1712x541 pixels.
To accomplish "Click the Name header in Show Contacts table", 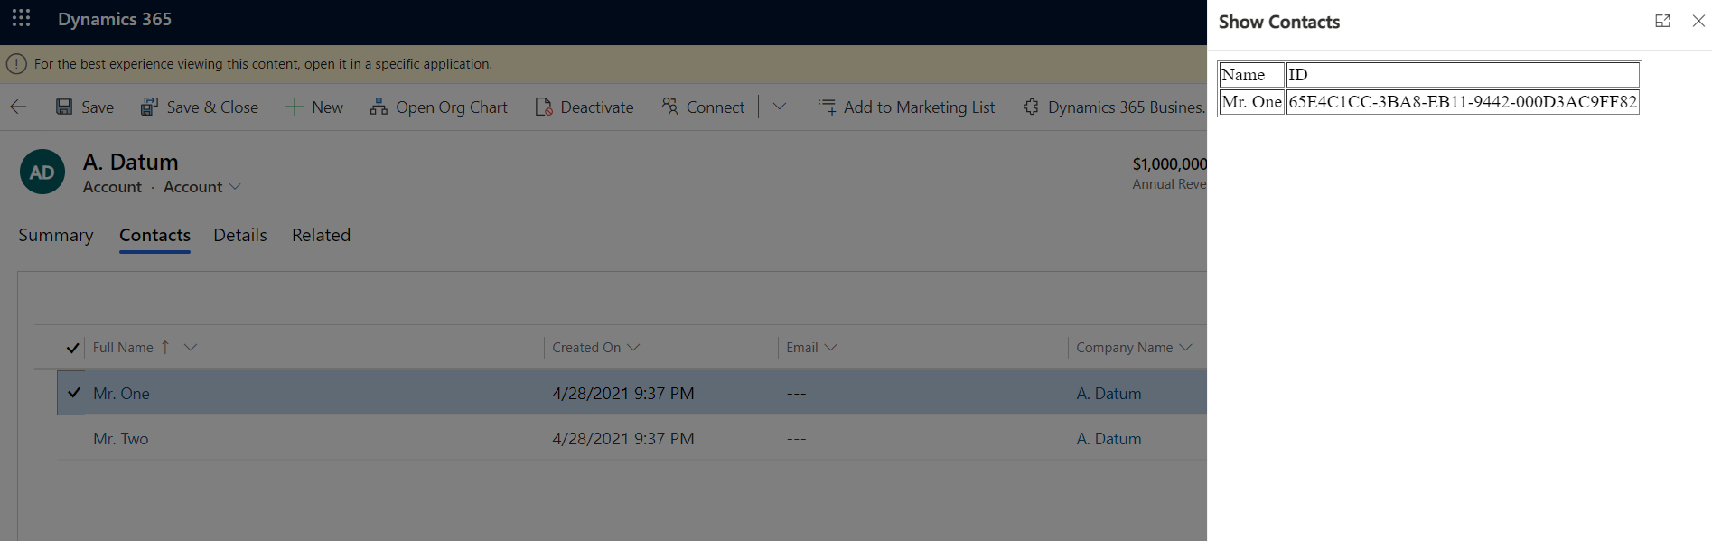I will pos(1251,75).
